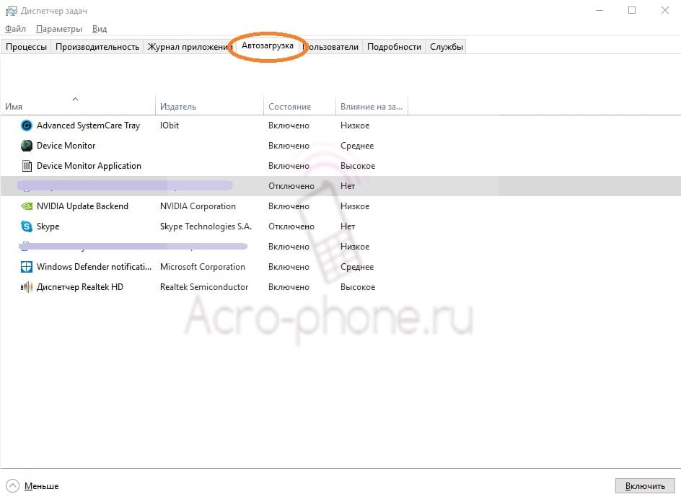The image size is (681, 502).
Task: Select the Advanced SystemCare Tray row name
Action: coord(88,125)
